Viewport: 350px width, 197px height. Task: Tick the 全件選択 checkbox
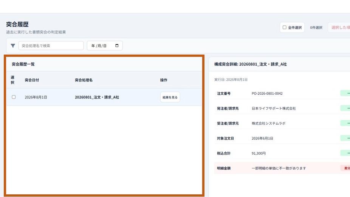coord(284,27)
